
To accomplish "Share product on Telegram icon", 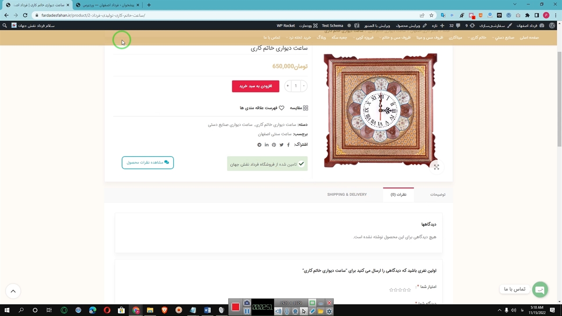I will pos(259,145).
